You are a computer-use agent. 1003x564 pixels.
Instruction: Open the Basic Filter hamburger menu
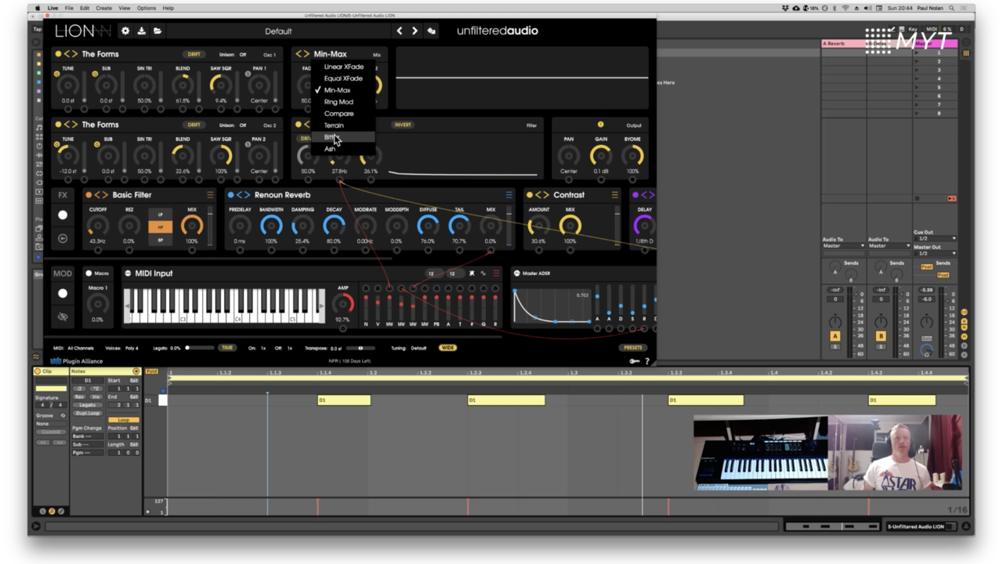click(x=210, y=195)
